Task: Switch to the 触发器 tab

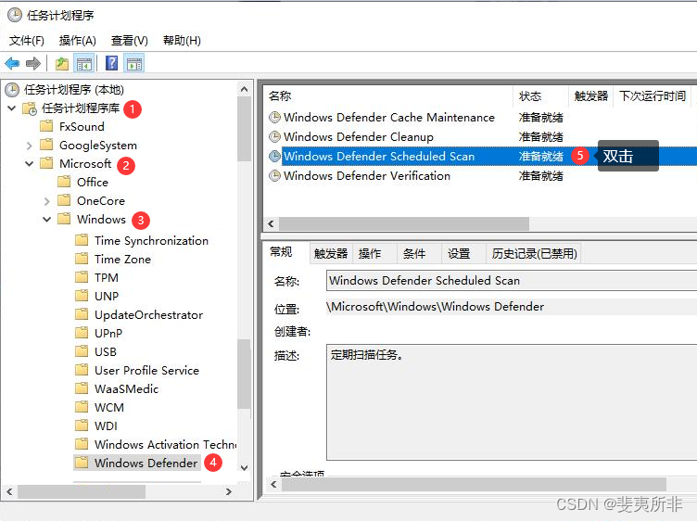Action: (331, 253)
